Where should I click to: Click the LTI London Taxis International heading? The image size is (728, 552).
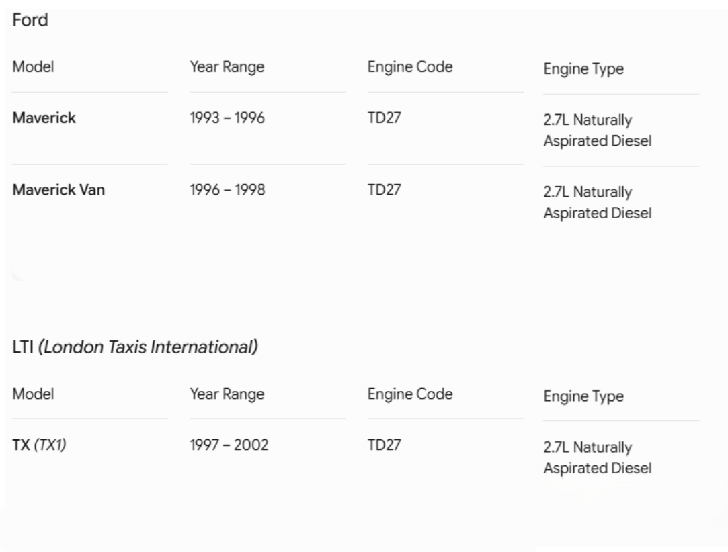click(x=135, y=347)
